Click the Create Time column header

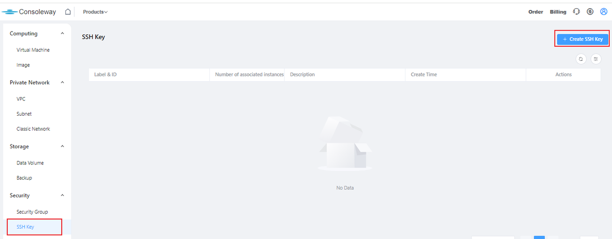tap(424, 75)
